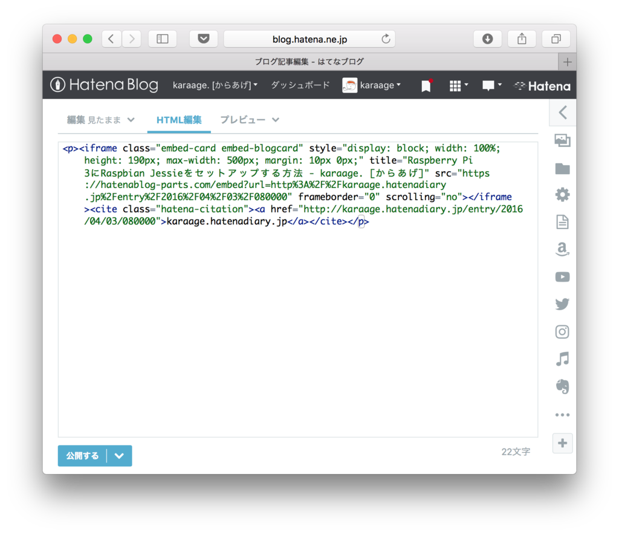Open the Evernote elephant icon

(563, 386)
